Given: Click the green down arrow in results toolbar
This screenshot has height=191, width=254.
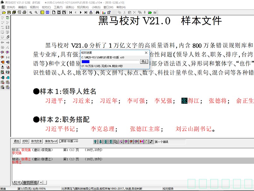Looking at the screenshot, I should point(100,142).
